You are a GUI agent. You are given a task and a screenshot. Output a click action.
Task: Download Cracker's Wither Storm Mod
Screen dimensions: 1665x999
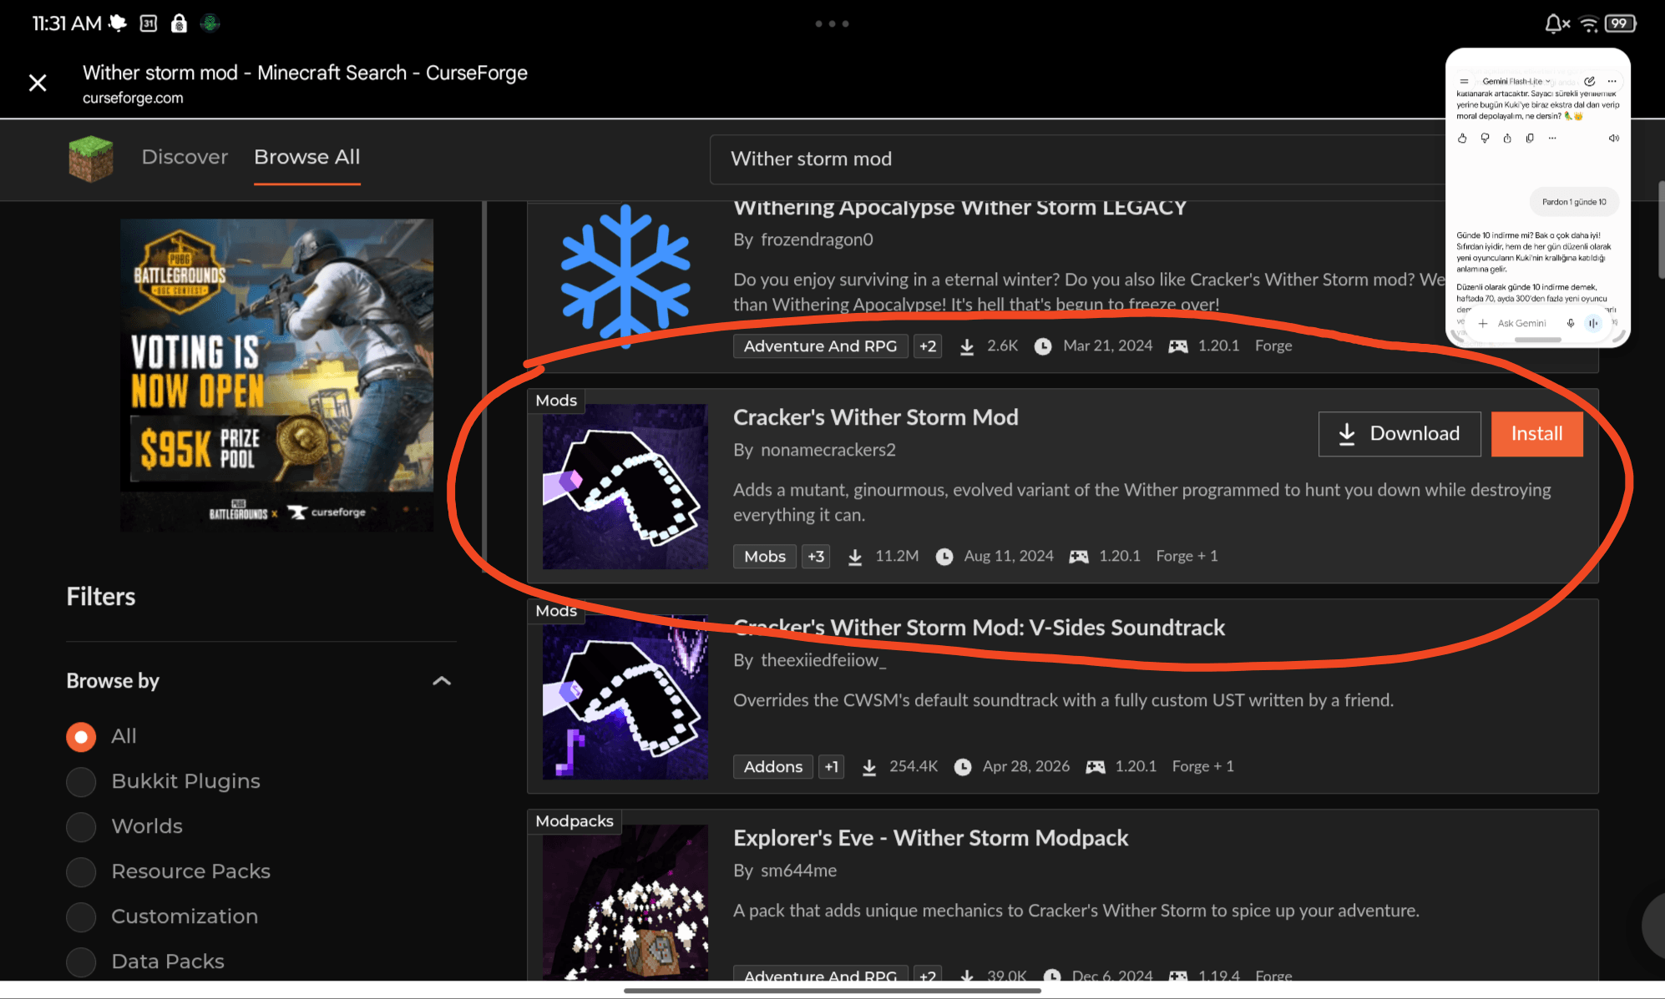[1399, 434]
